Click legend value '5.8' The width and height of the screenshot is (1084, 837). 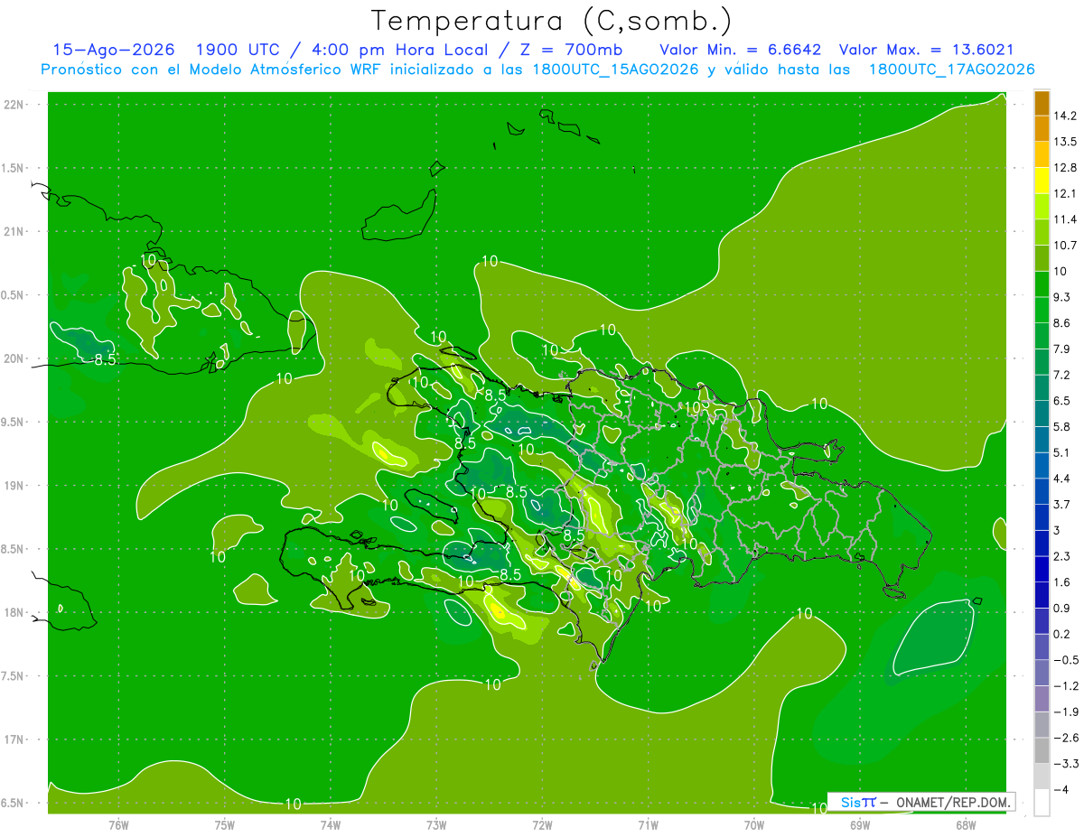point(1061,426)
